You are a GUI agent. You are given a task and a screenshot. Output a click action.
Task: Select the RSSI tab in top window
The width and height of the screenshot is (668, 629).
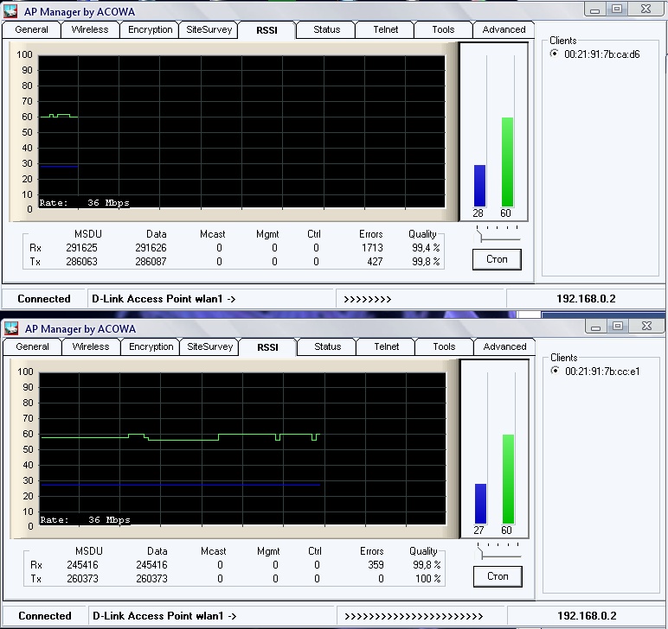(x=267, y=30)
